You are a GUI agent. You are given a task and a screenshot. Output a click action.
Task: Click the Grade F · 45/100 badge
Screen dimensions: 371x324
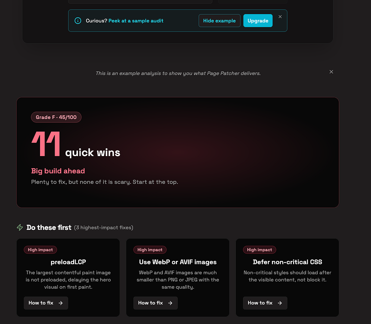point(56,117)
